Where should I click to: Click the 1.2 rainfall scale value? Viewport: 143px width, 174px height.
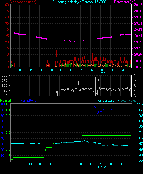(x=8, y=104)
